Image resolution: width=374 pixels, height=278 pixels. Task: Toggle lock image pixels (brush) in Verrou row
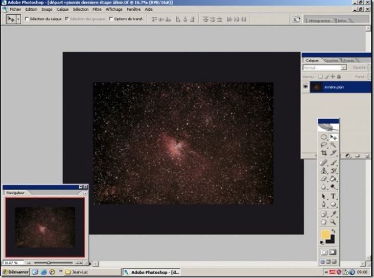[x=326, y=77]
